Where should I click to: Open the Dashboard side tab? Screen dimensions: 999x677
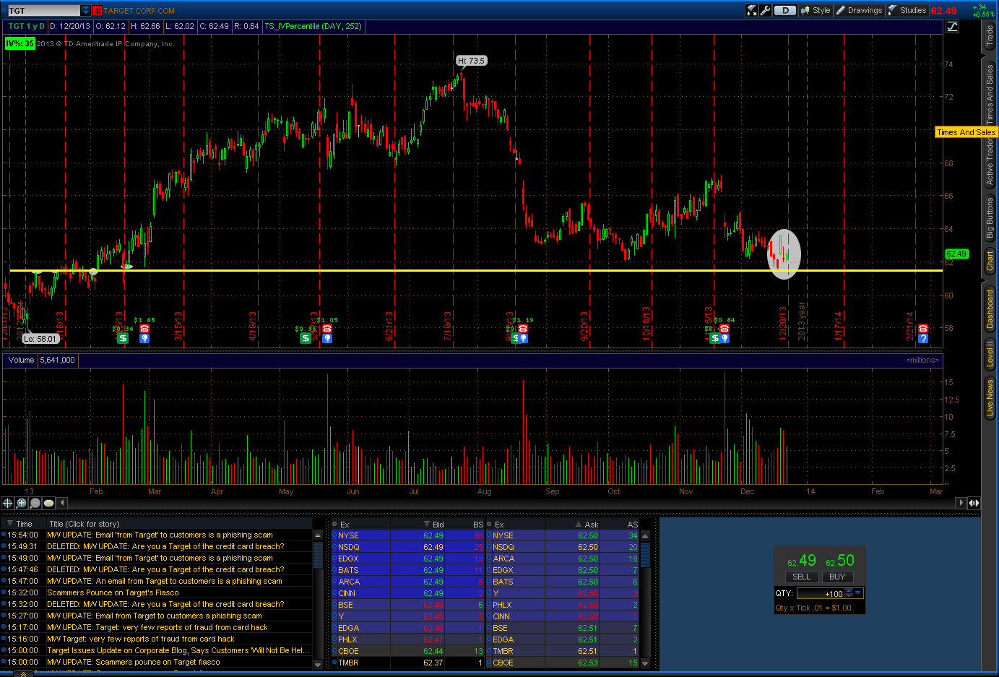click(x=990, y=309)
